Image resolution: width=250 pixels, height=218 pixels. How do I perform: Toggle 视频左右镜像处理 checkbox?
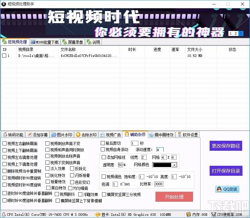(x=4, y=157)
